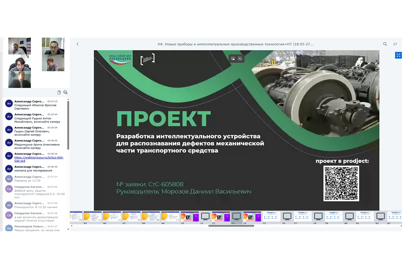Select top-left participant video with bearded man
This screenshot has width=402, height=269.
click(x=20, y=46)
